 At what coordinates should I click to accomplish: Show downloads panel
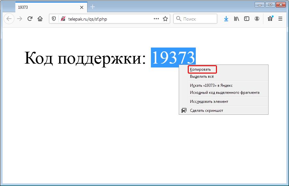(226, 19)
